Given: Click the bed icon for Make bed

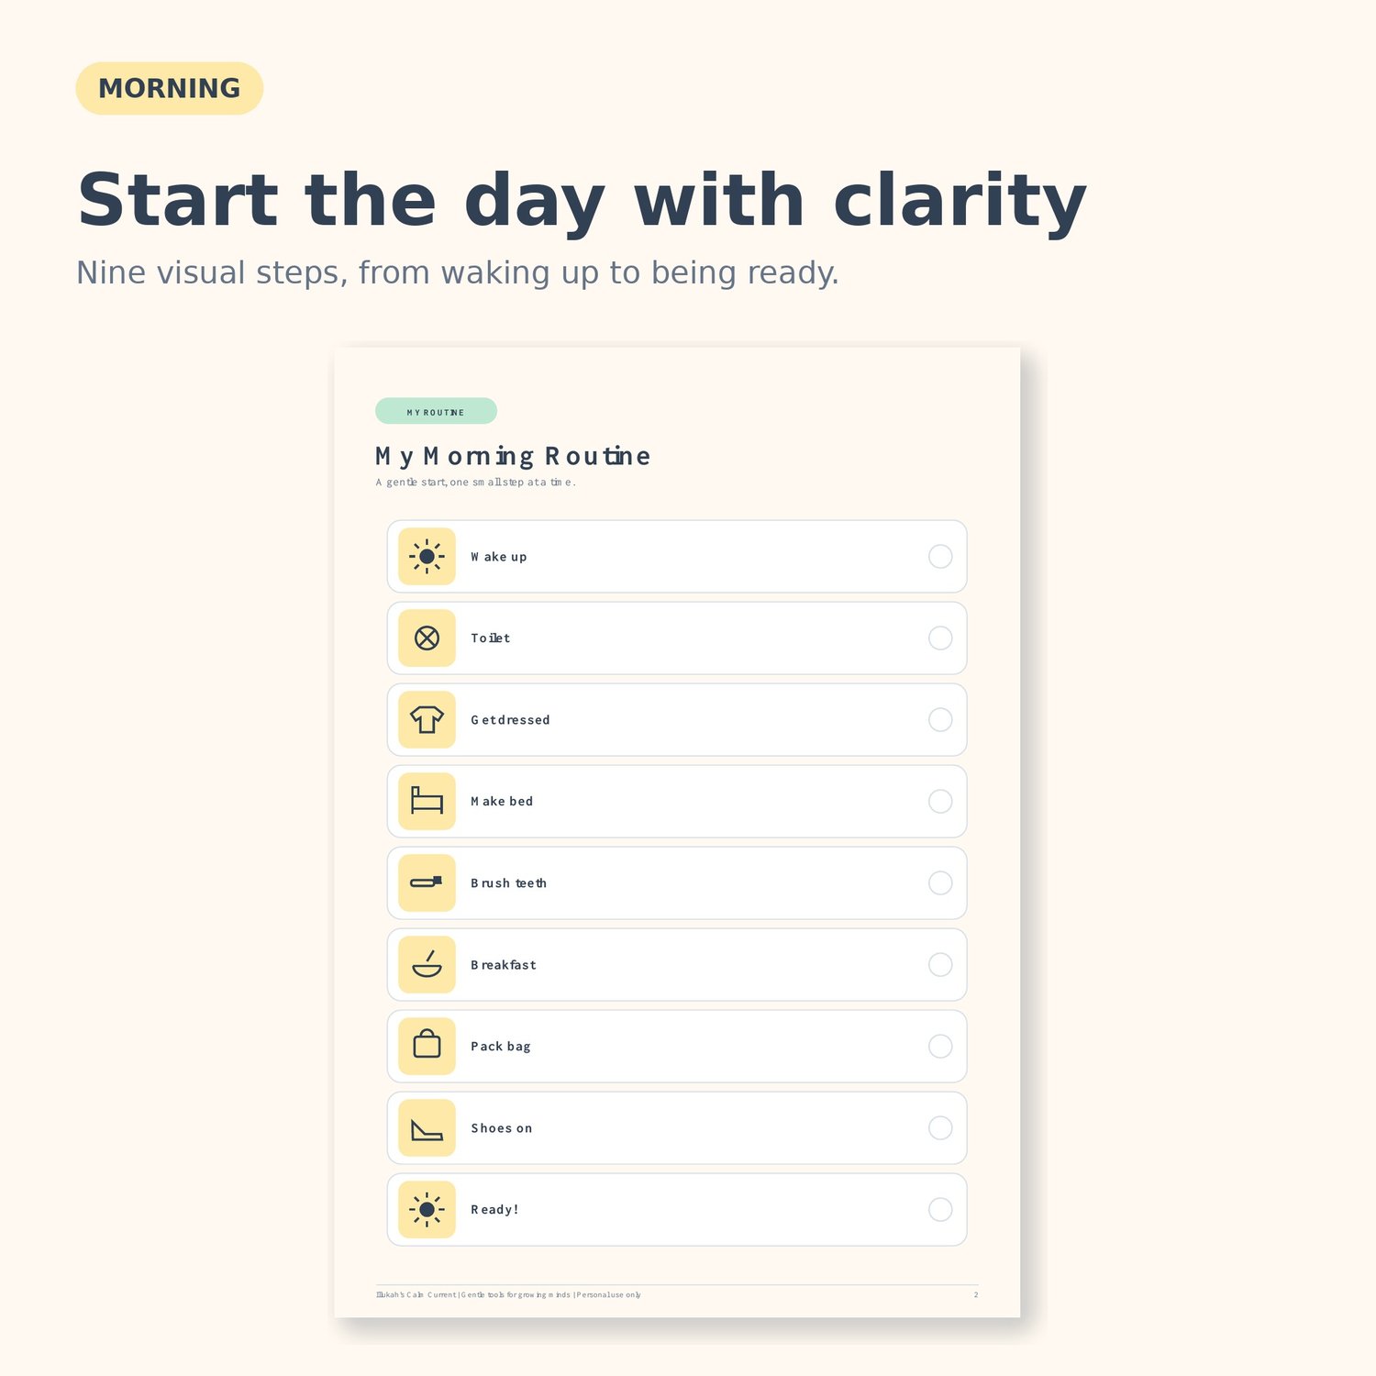Looking at the screenshot, I should coord(427,801).
